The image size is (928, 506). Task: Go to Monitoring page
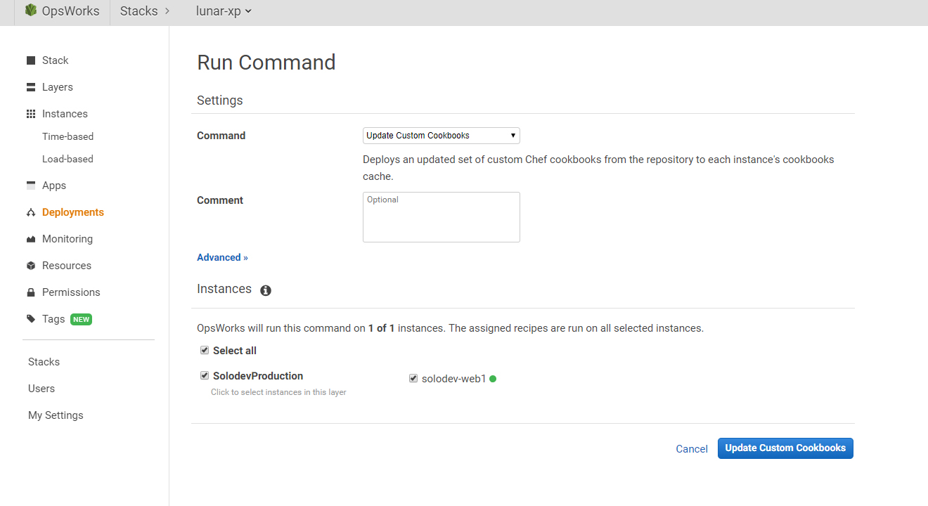(x=67, y=239)
